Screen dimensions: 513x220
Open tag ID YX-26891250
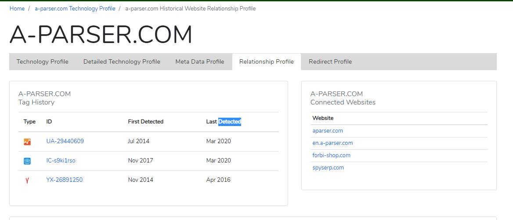coord(65,180)
